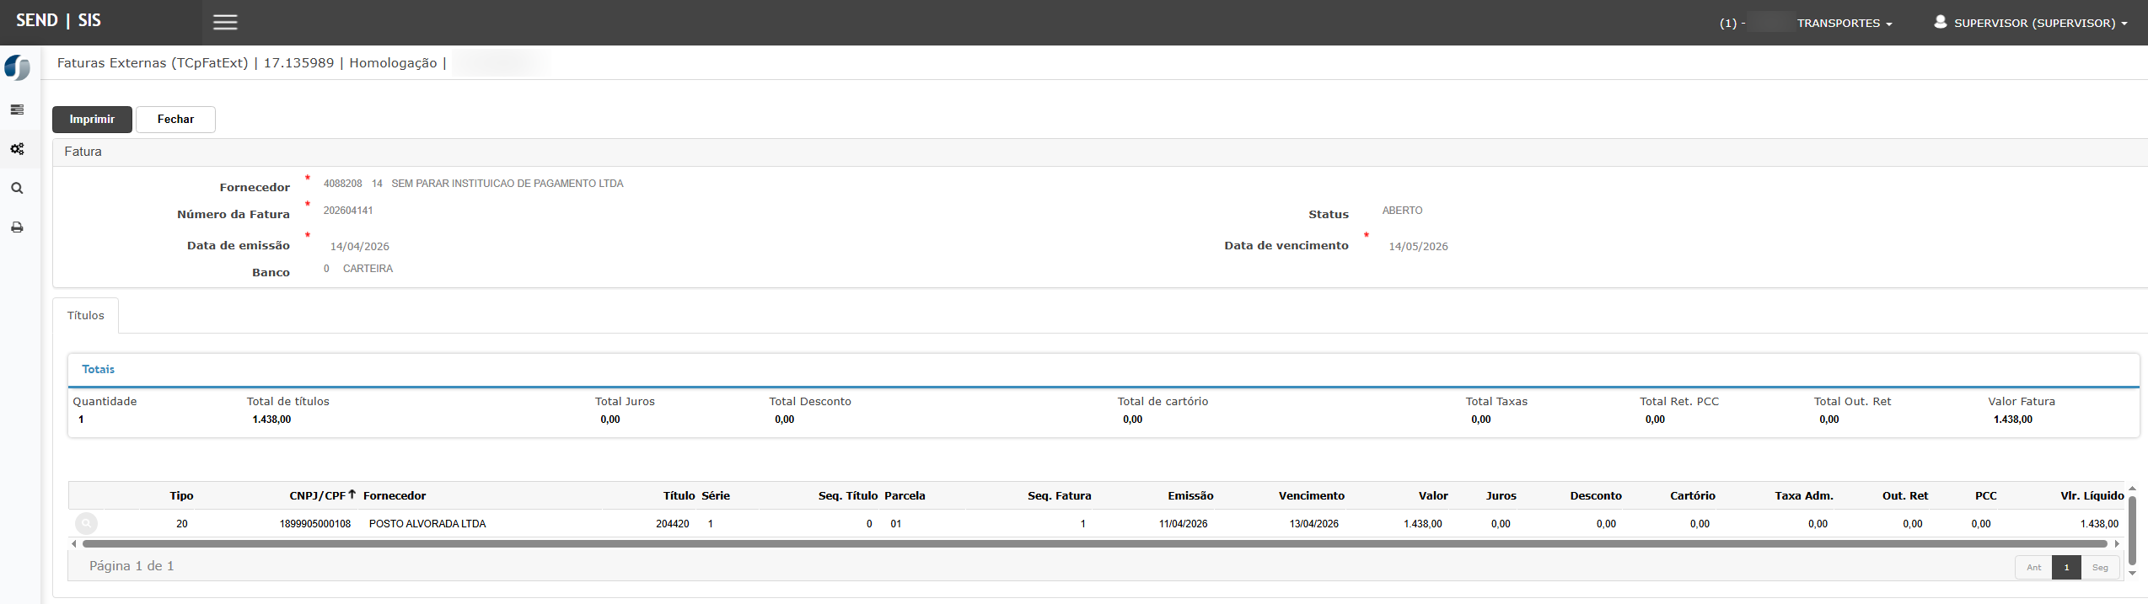This screenshot has height=604, width=2148.
Task: Select page 1 in pagination
Action: click(2066, 567)
